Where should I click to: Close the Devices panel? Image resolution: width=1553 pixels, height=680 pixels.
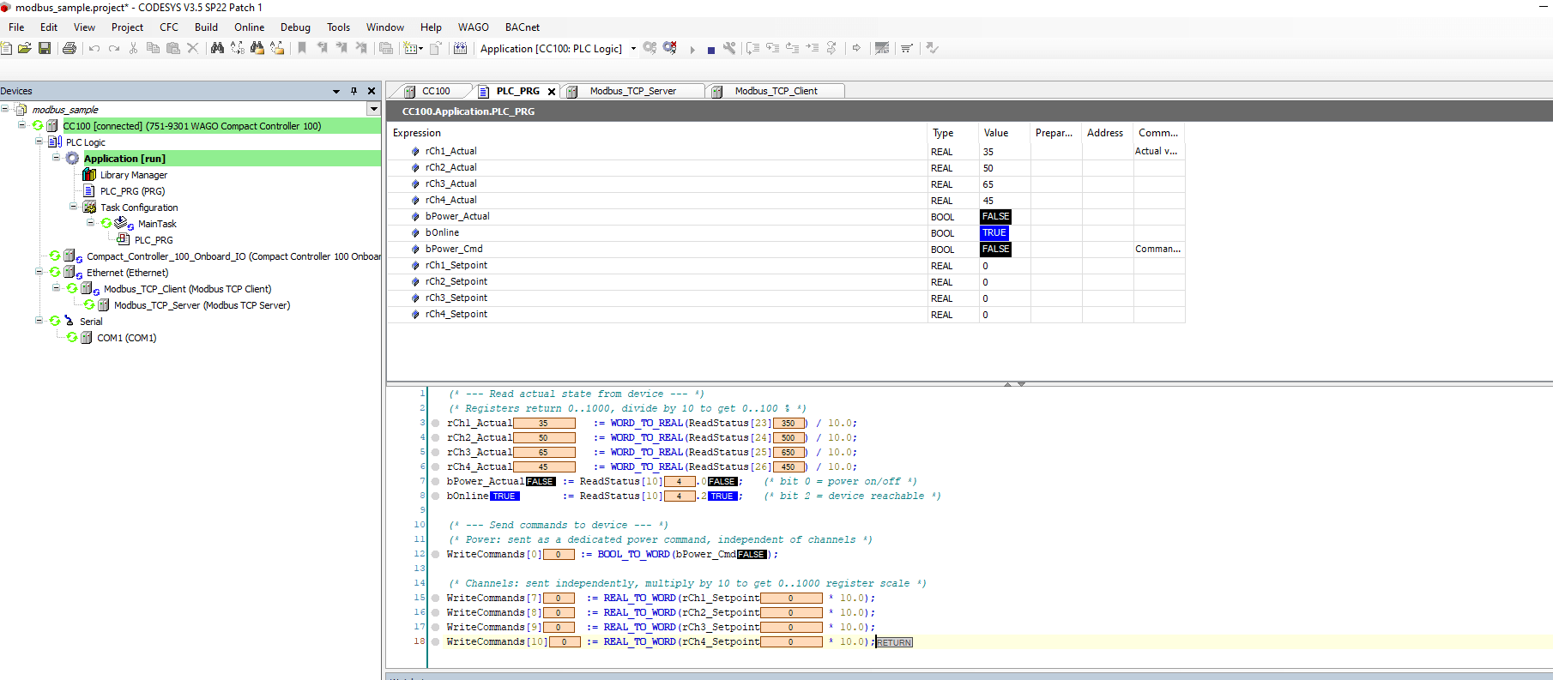tap(372, 91)
